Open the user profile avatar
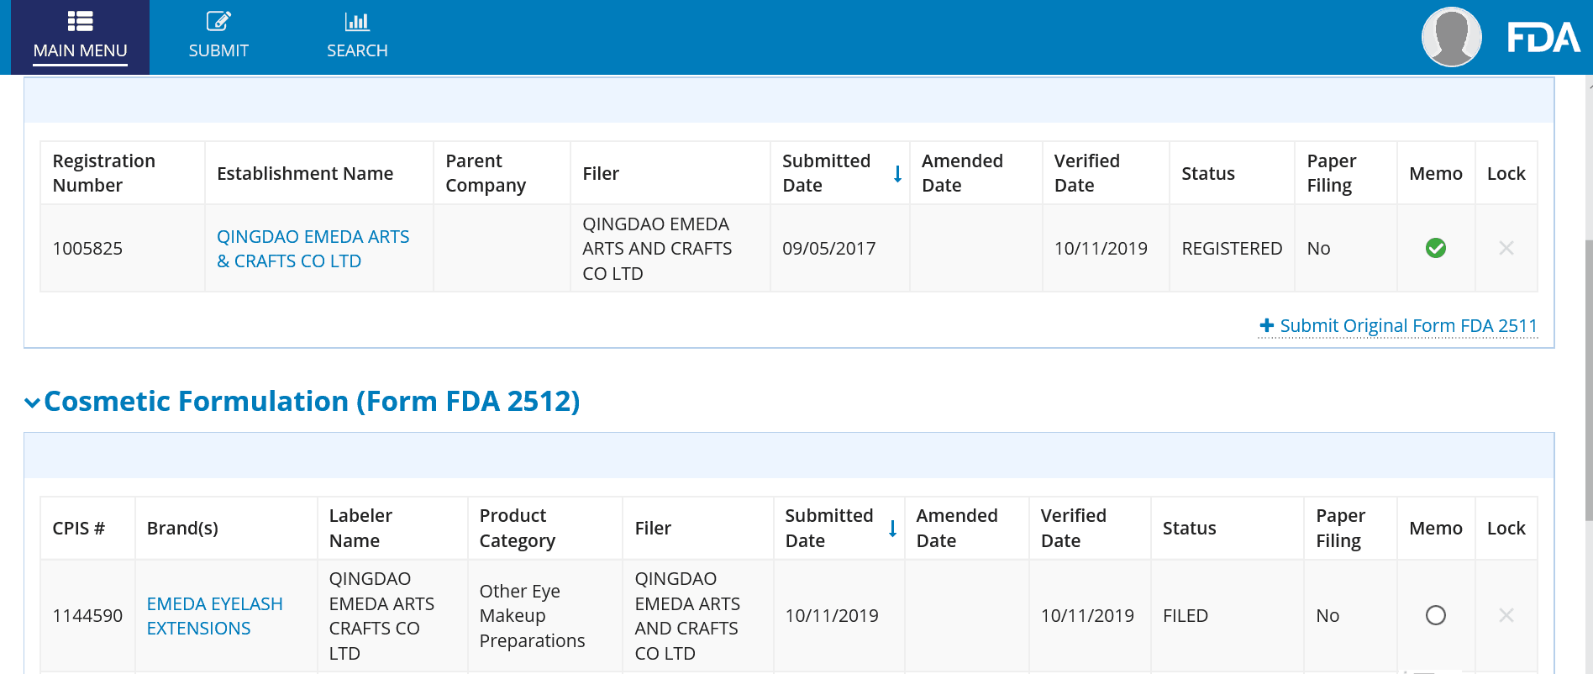 tap(1451, 37)
